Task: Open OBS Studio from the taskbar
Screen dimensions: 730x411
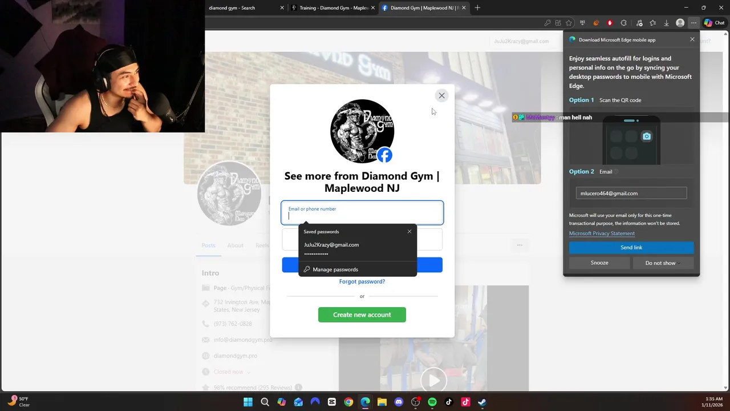Action: coord(415,402)
